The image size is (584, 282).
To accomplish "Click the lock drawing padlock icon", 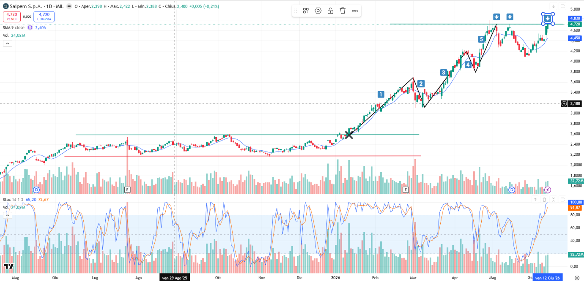I will coord(330,11).
